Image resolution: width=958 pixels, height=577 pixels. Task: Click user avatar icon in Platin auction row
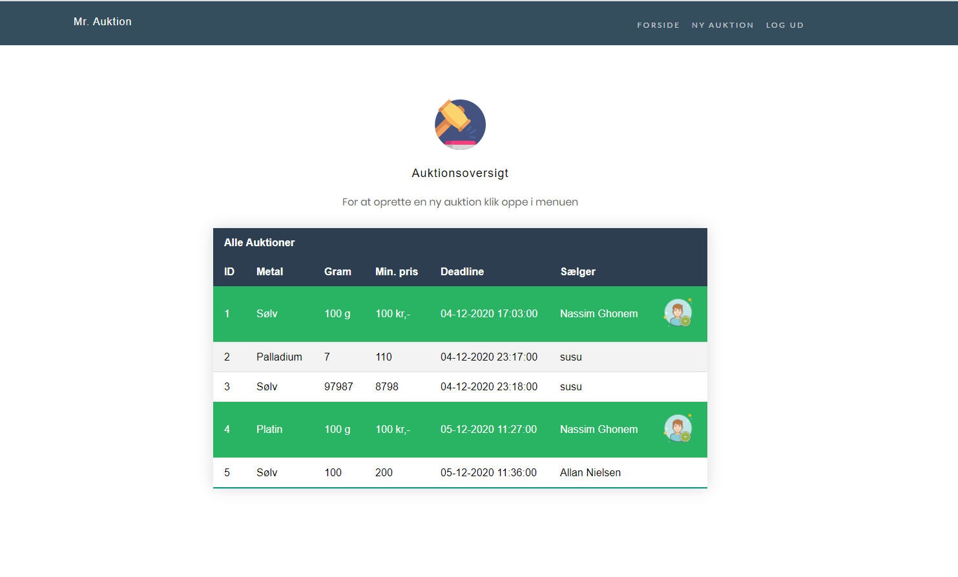678,429
